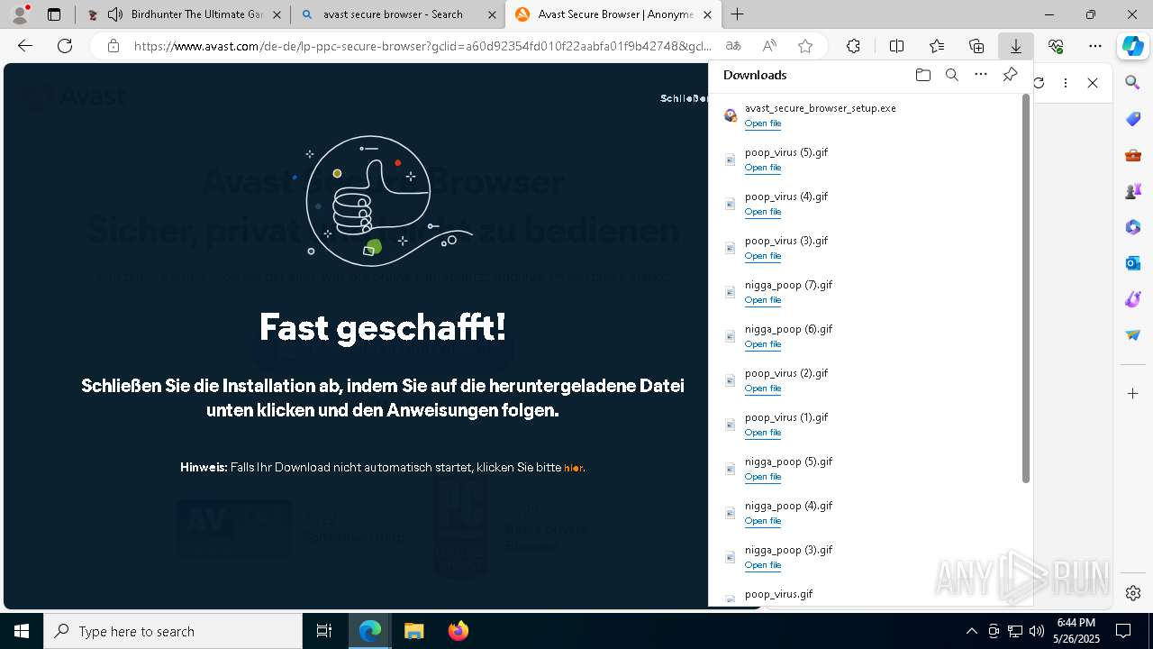Open sidebar Tools briefcase icon
Image resolution: width=1153 pixels, height=649 pixels.
click(x=1133, y=155)
